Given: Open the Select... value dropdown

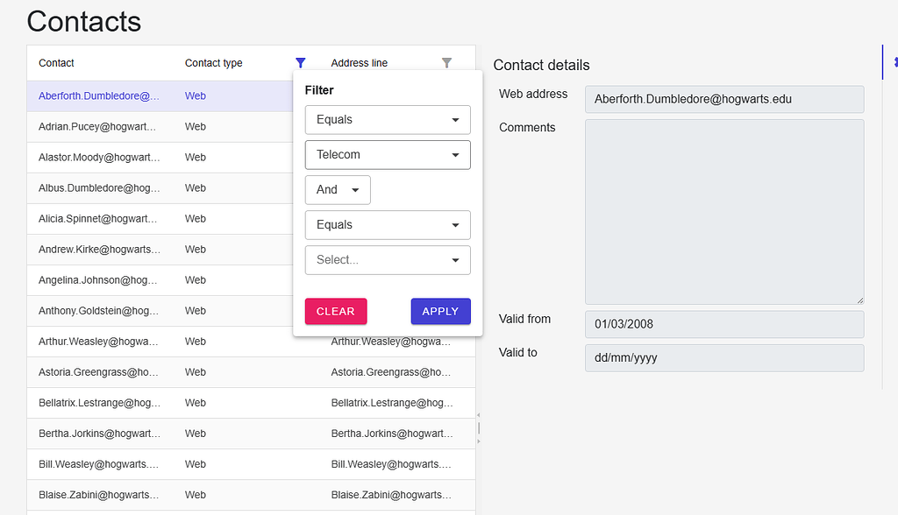Looking at the screenshot, I should pyautogui.click(x=388, y=259).
